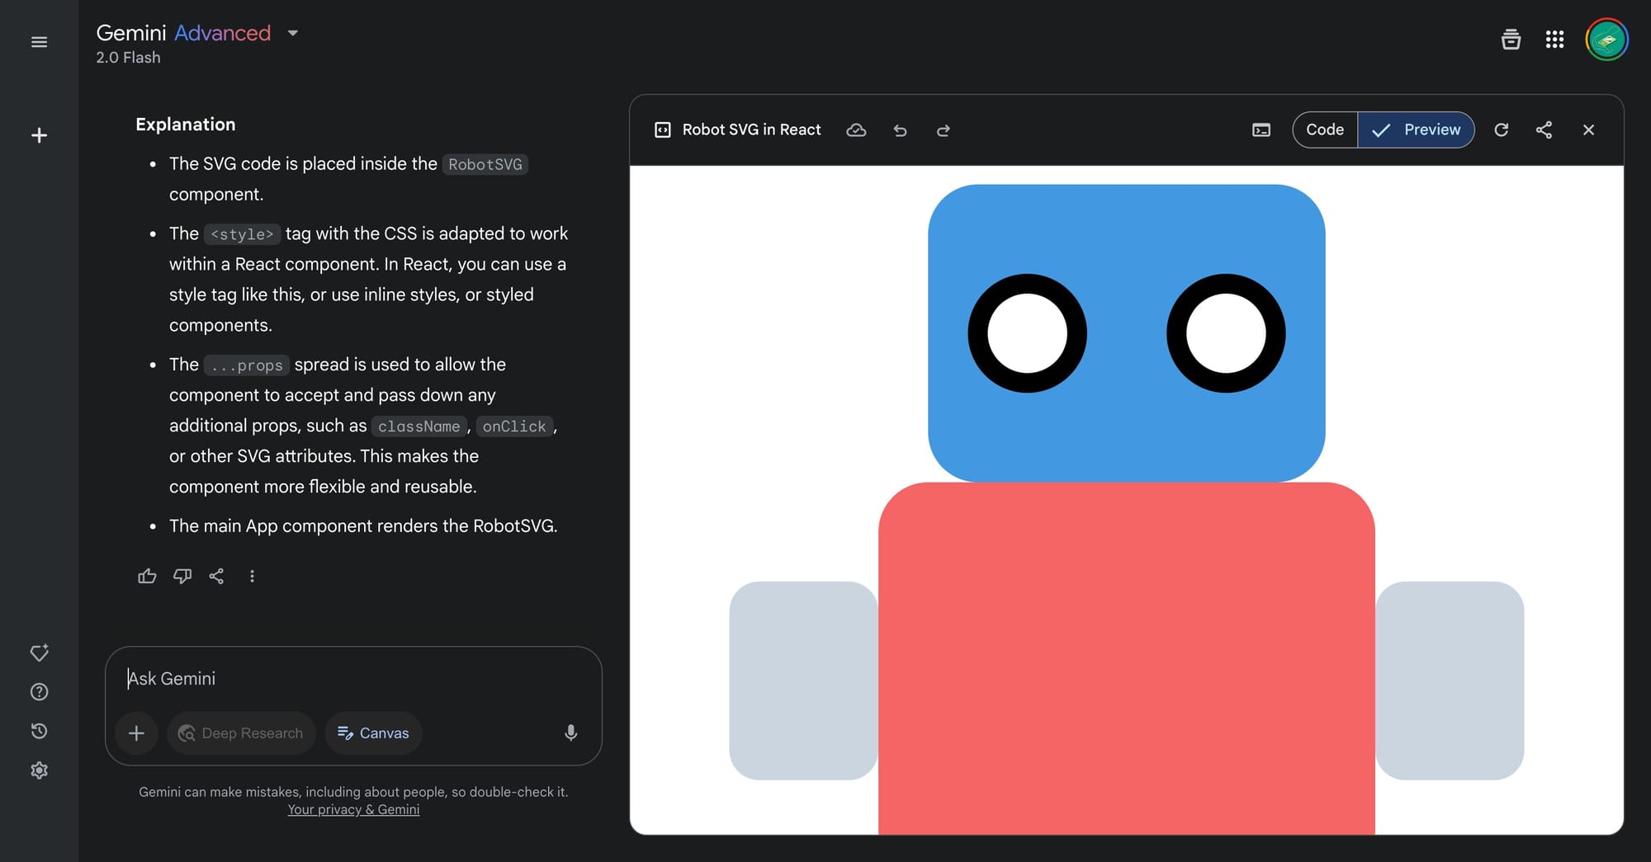Open the Google apps grid launcher

point(1554,40)
